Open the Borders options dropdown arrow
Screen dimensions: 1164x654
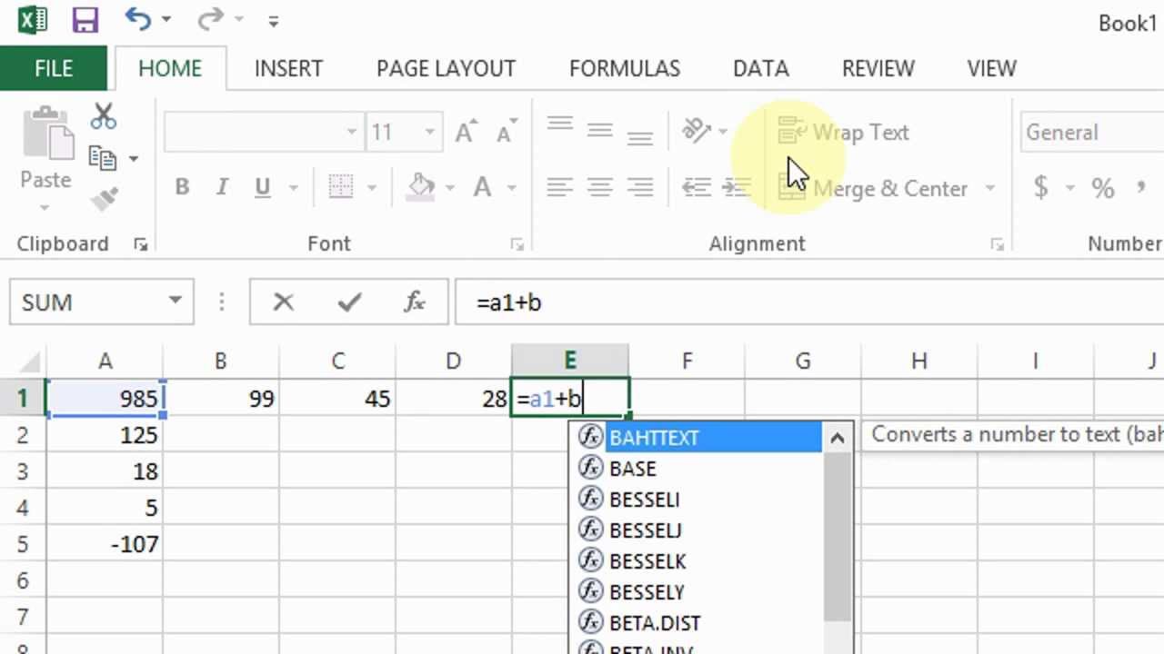click(371, 188)
